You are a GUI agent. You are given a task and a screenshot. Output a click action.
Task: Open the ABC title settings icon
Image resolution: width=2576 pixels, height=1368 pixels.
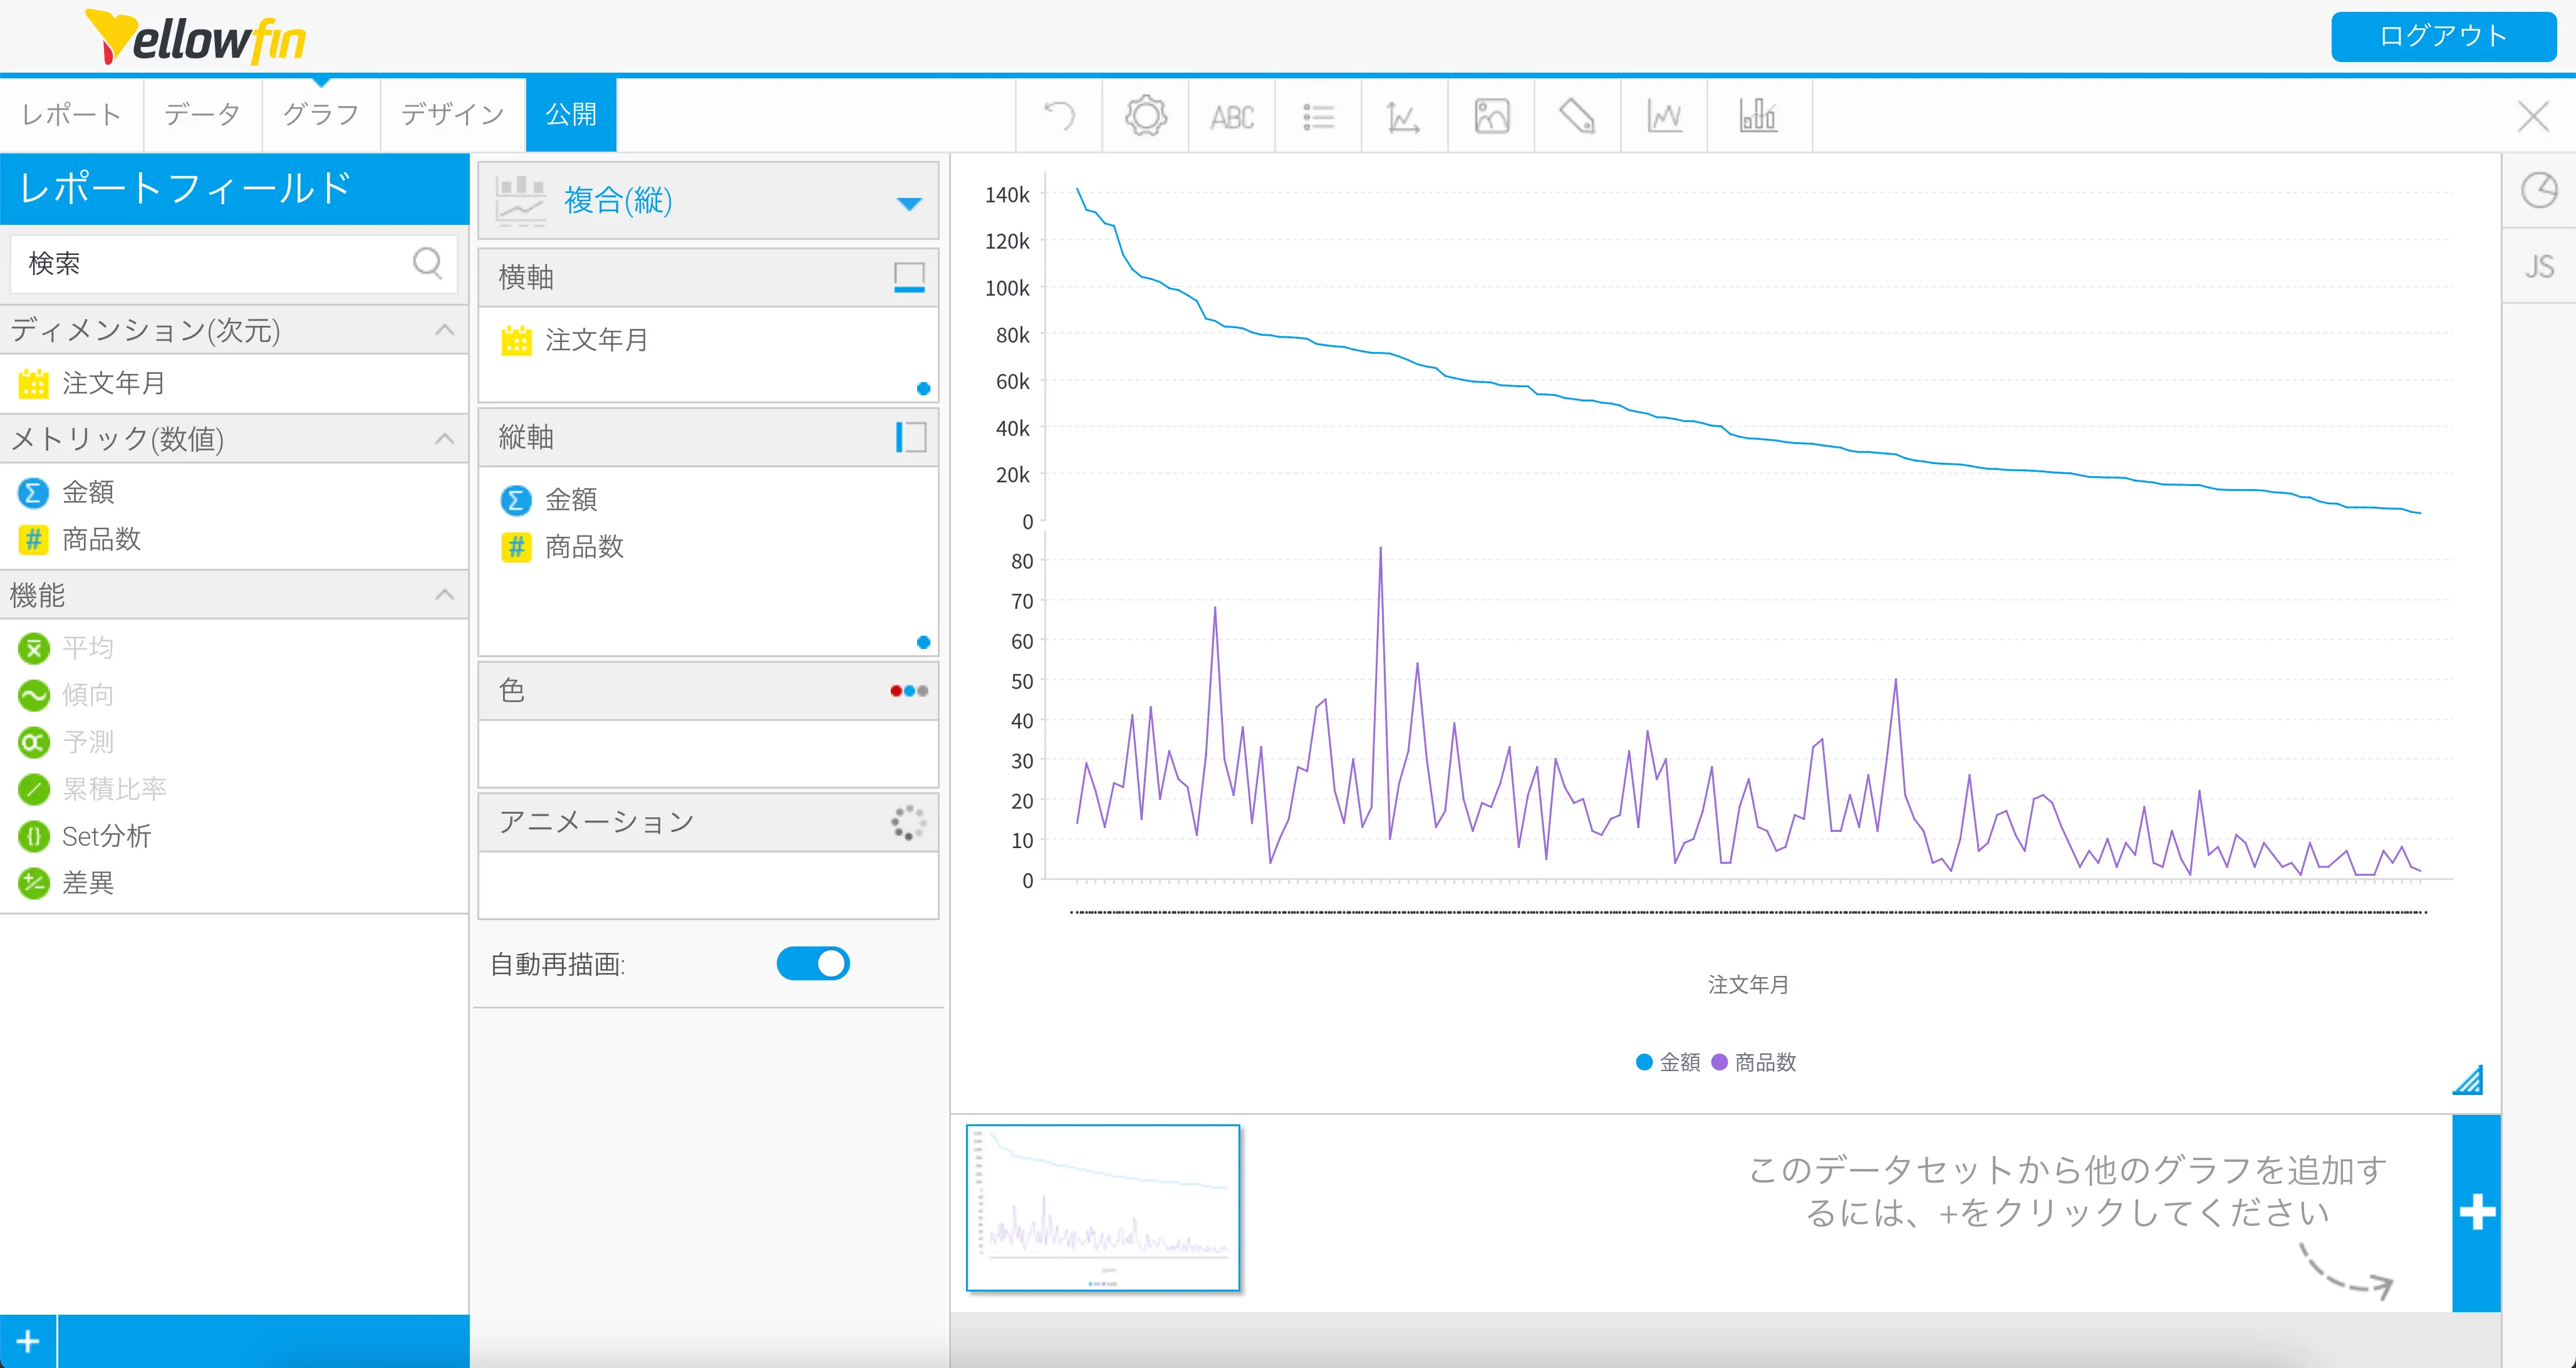click(1232, 117)
